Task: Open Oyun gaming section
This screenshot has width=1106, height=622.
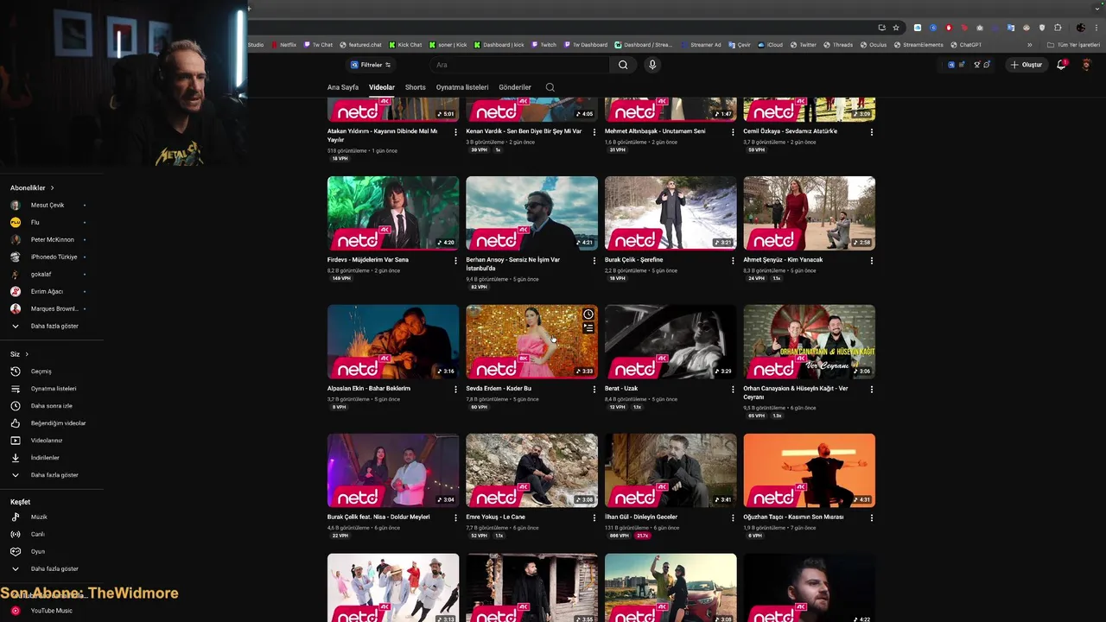Action: [37, 551]
